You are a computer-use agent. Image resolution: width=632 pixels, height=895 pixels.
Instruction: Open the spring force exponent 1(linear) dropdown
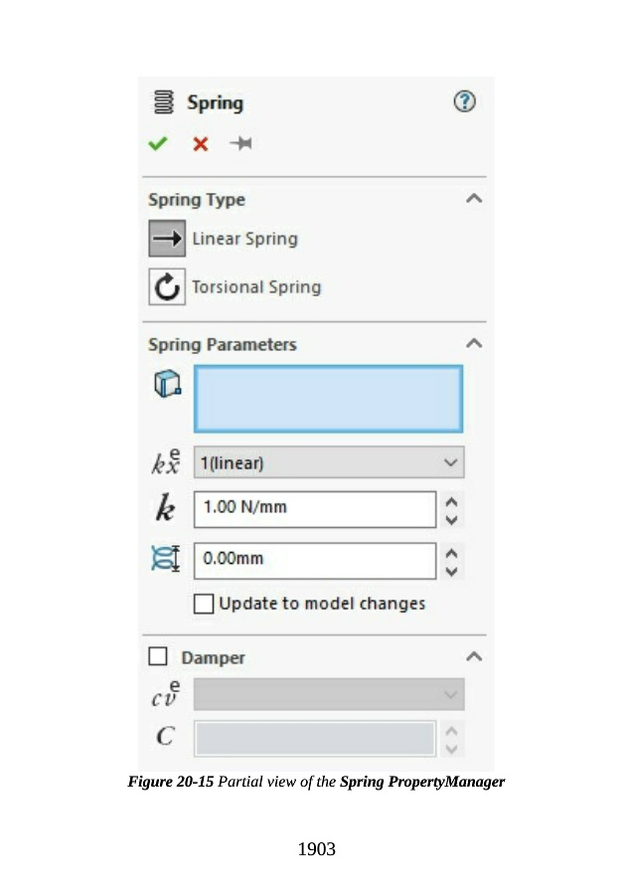click(328, 462)
